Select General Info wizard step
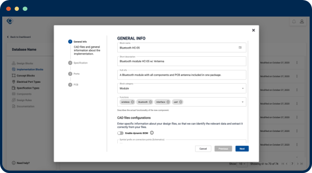The height and width of the screenshot is (173, 312). 78,42
